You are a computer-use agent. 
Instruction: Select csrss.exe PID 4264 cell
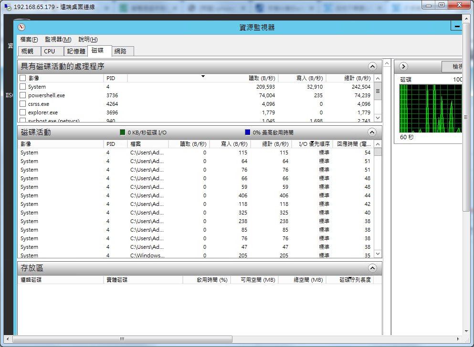pyautogui.click(x=112, y=104)
